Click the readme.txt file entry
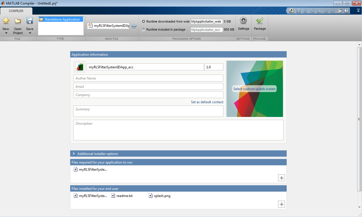The width and height of the screenshot is (362, 217). click(122, 196)
